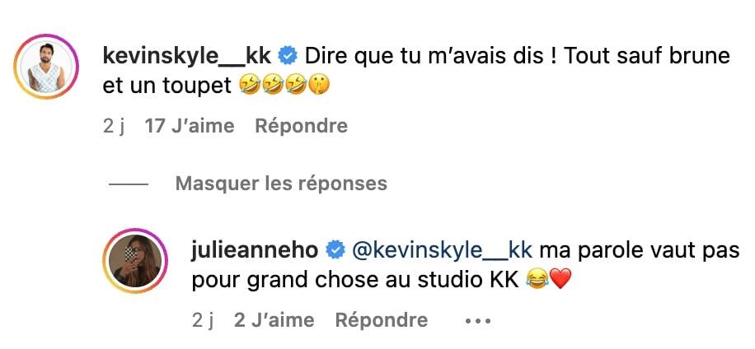Open the three-dot more options on the reply
The width and height of the screenshot is (755, 349).
(x=478, y=321)
